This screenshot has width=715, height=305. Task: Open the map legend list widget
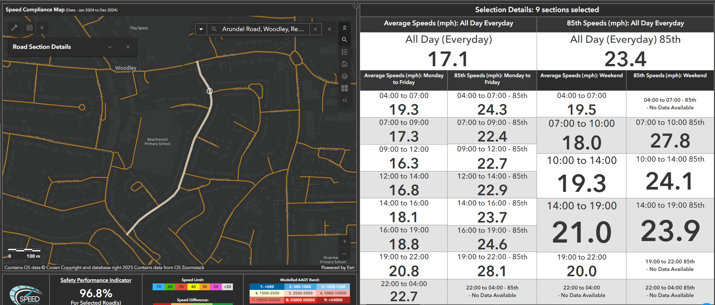coord(344,52)
